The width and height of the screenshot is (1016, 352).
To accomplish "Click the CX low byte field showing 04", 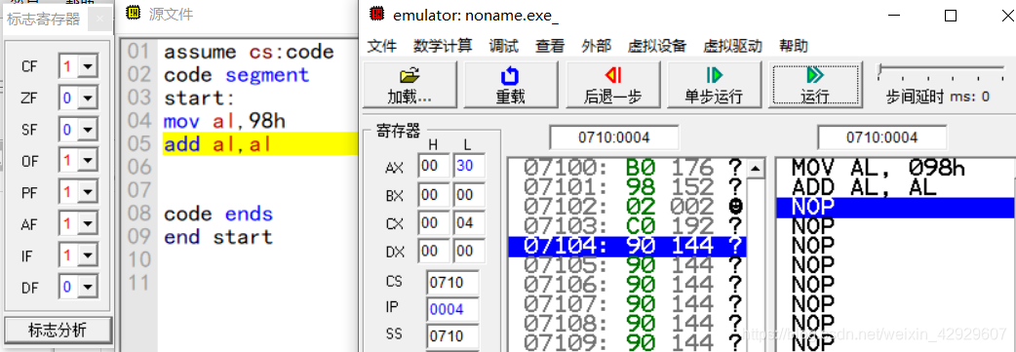I will tap(468, 223).
